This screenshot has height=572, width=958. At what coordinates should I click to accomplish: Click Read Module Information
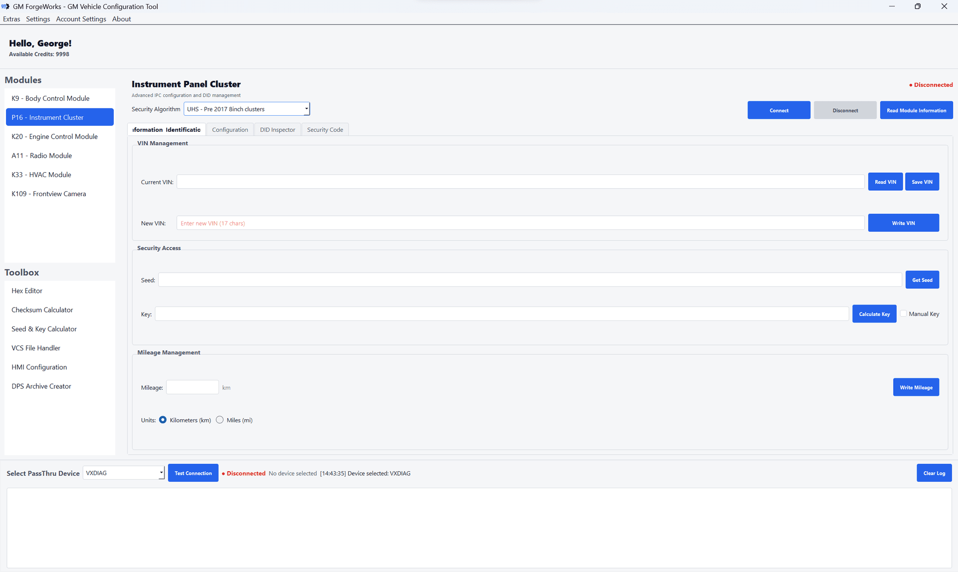916,110
